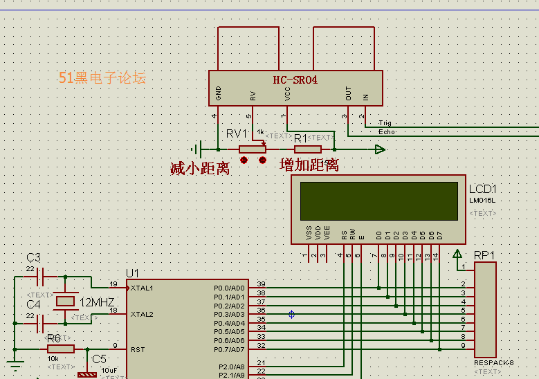This screenshot has height=379, width=539.
Task: Select the C4 capacitor symbol
Action: tap(40, 324)
